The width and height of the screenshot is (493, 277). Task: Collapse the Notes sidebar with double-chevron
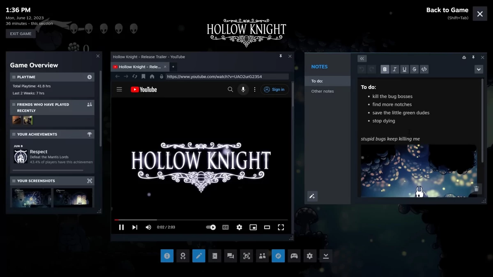coord(362,58)
